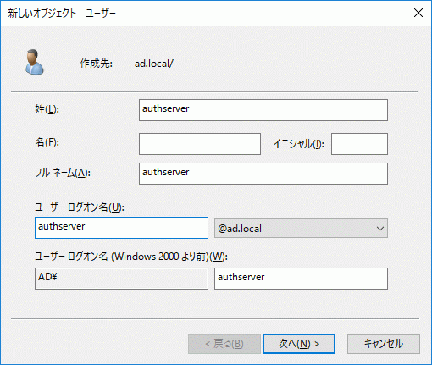Click the 次へ(N) > button
This screenshot has width=432, height=365.
pos(299,344)
